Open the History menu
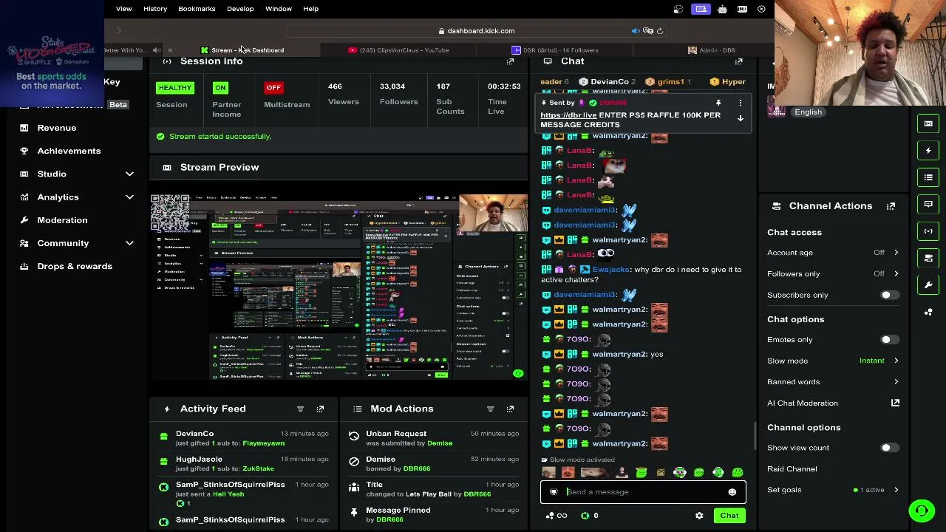 tap(155, 9)
